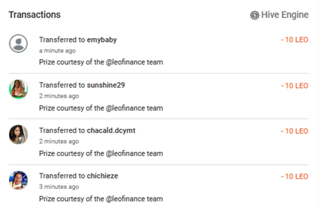
Task: Click the '3 minutes ago' timestamp
Action: (x=59, y=187)
